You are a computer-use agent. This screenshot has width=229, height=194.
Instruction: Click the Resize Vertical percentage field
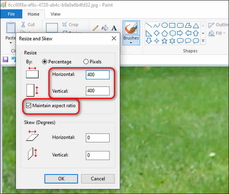(x=98, y=91)
